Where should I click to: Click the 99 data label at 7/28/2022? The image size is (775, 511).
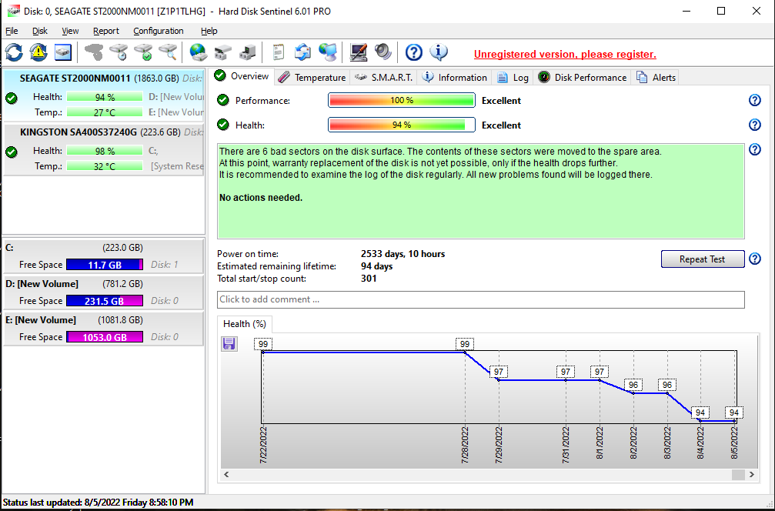465,344
